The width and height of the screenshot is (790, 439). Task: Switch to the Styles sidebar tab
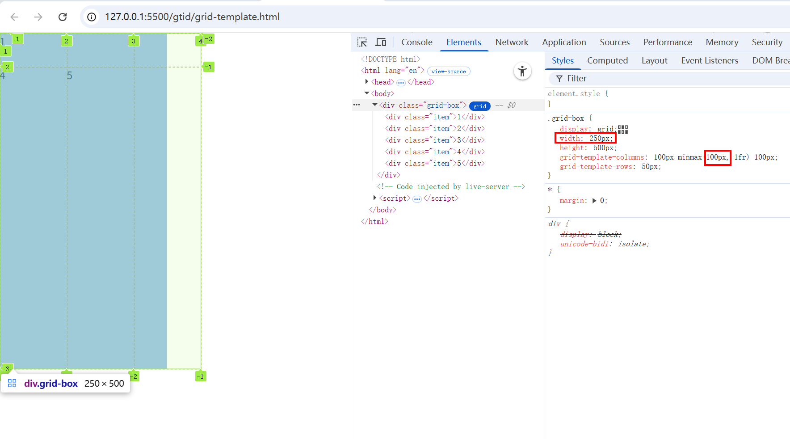tap(563, 60)
